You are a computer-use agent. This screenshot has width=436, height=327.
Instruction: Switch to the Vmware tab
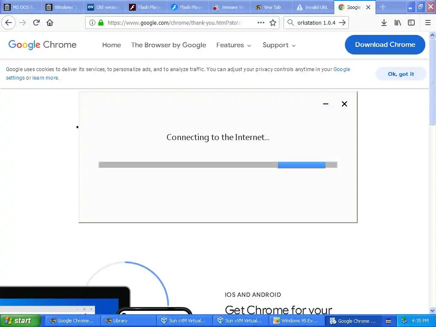click(x=229, y=7)
